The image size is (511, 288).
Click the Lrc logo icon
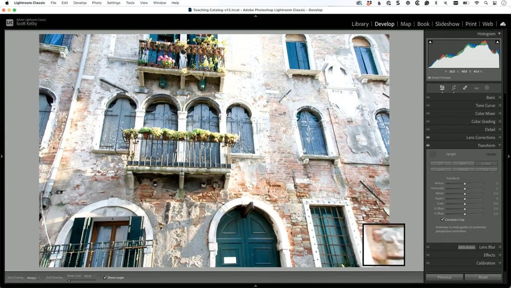9,23
